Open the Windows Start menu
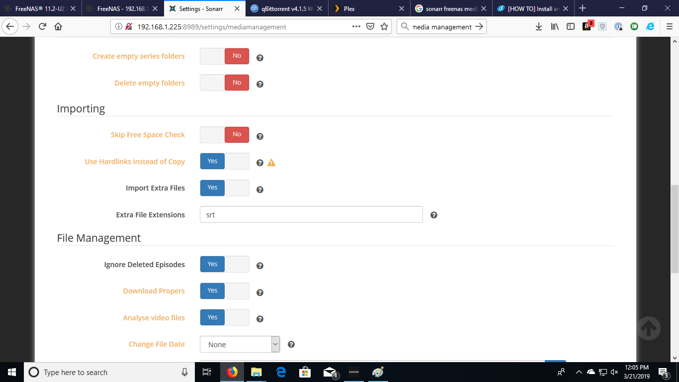679x382 pixels. 12,372
